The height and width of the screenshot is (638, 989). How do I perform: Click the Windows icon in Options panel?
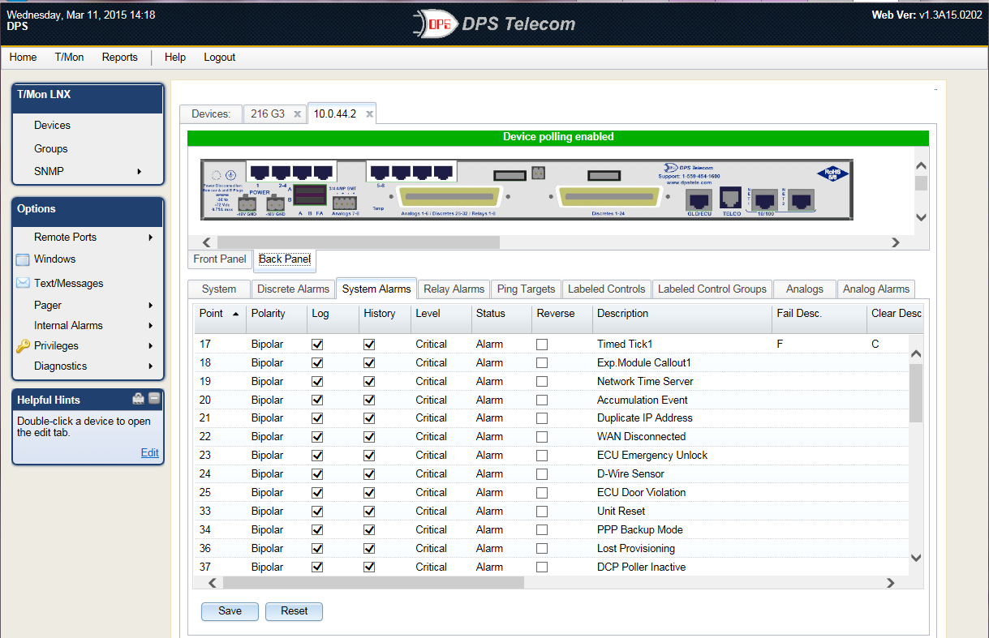pyautogui.click(x=23, y=260)
